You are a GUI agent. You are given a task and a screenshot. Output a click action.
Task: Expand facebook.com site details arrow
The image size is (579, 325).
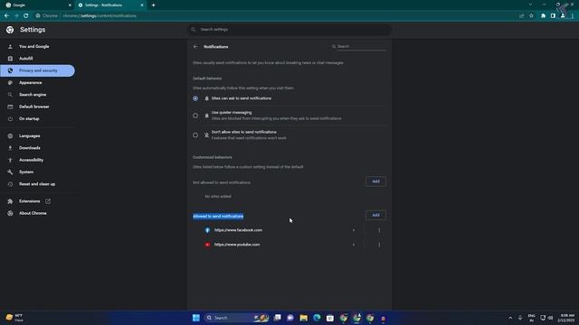354,230
